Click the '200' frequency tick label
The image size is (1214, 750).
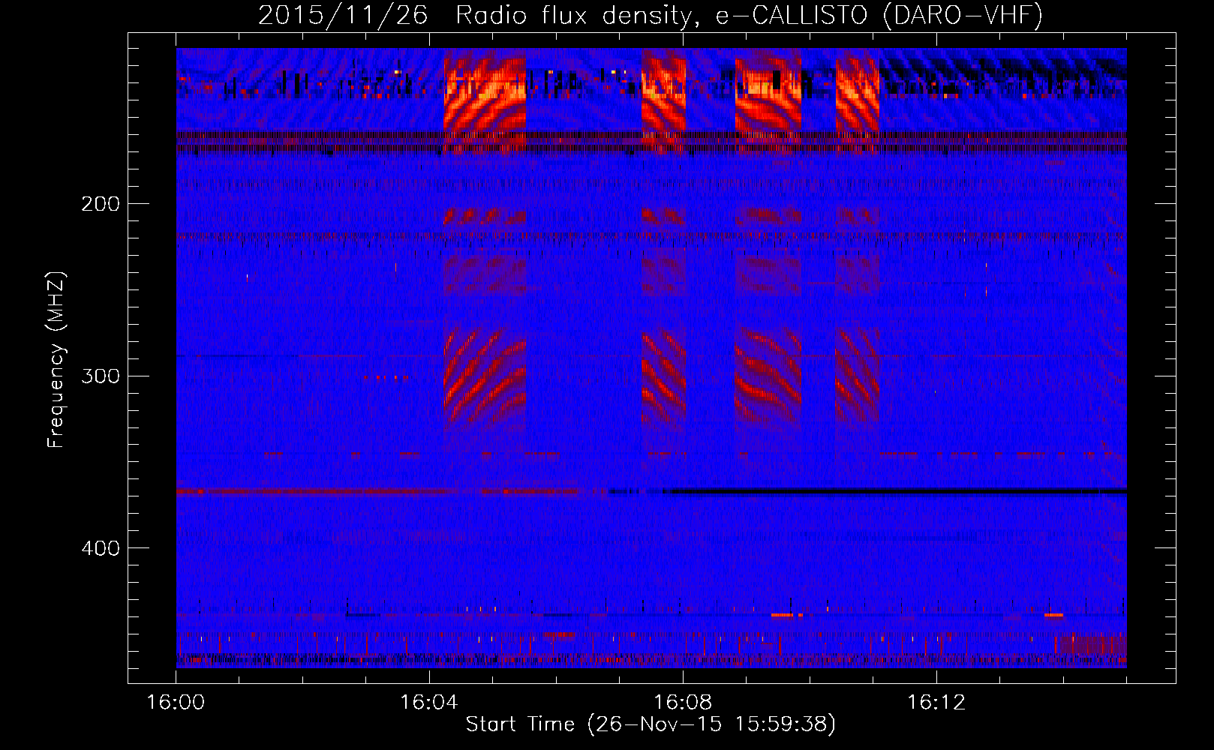101,204
